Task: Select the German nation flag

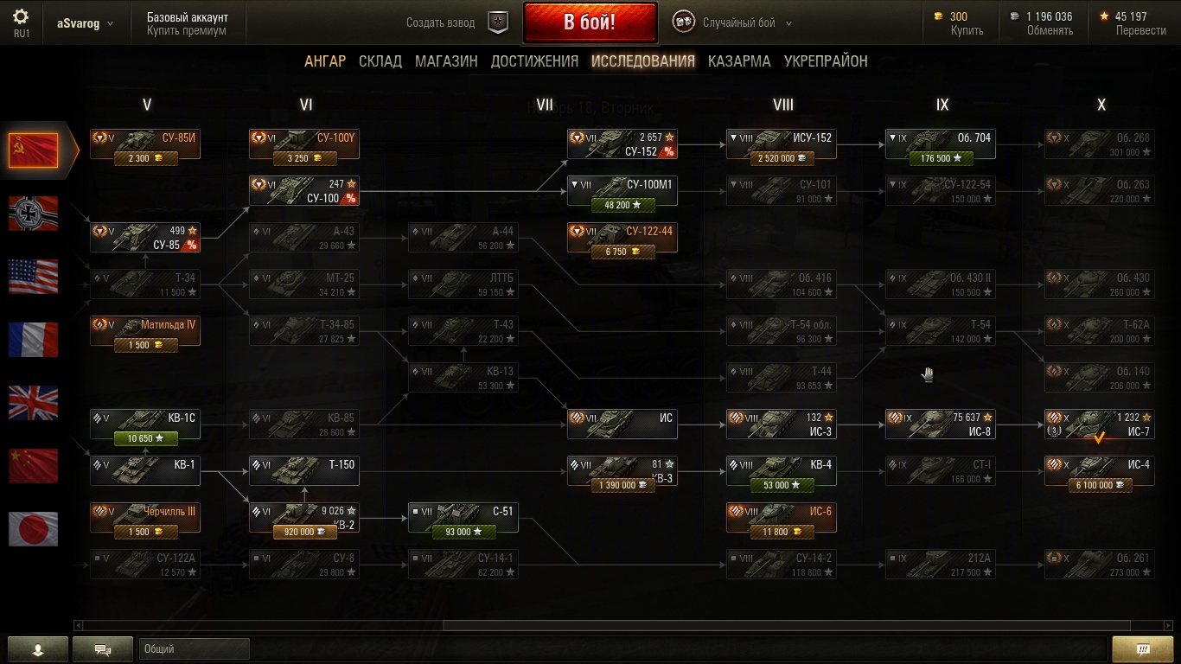Action: click(x=33, y=213)
